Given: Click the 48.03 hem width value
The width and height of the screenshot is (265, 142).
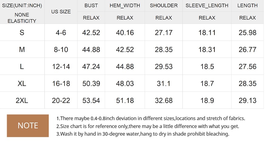Looking at the screenshot, I should (x=125, y=83).
